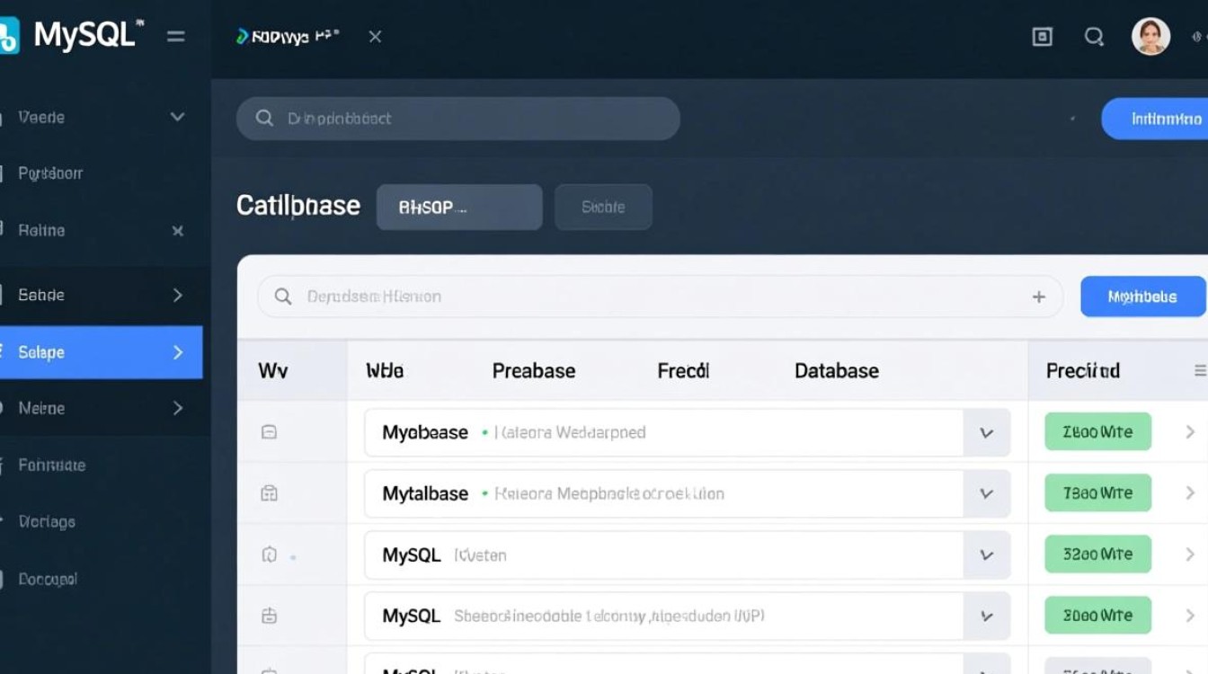Click the MySQL logo icon
The image size is (1208, 674).
tap(13, 34)
